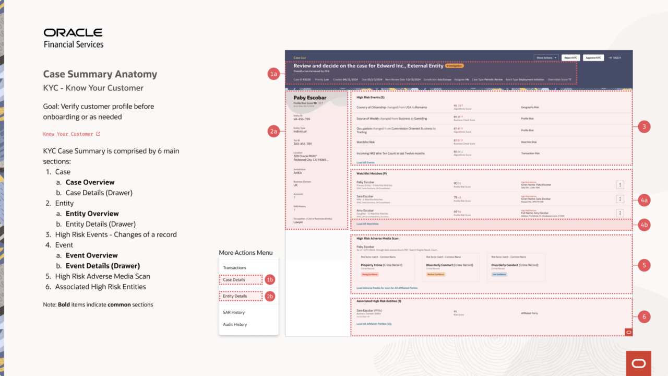
Task: Click the Associated High Risk Entities (1) heading
Action: coord(379,301)
